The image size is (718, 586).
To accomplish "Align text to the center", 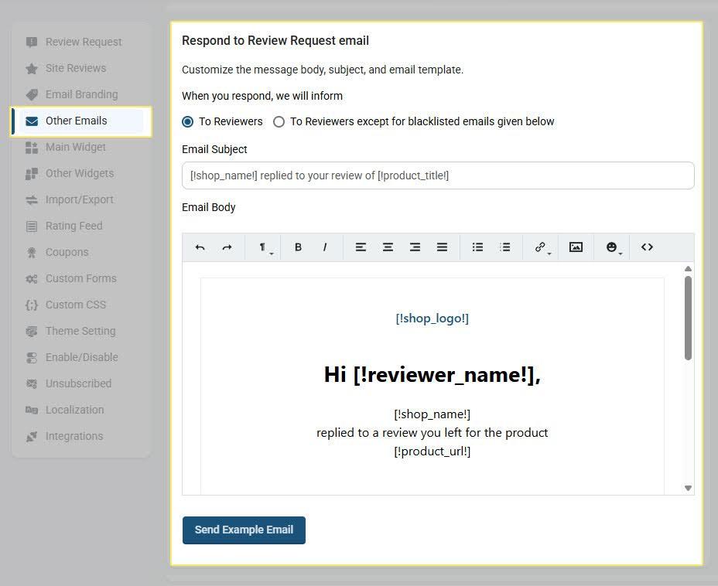I will [x=388, y=247].
